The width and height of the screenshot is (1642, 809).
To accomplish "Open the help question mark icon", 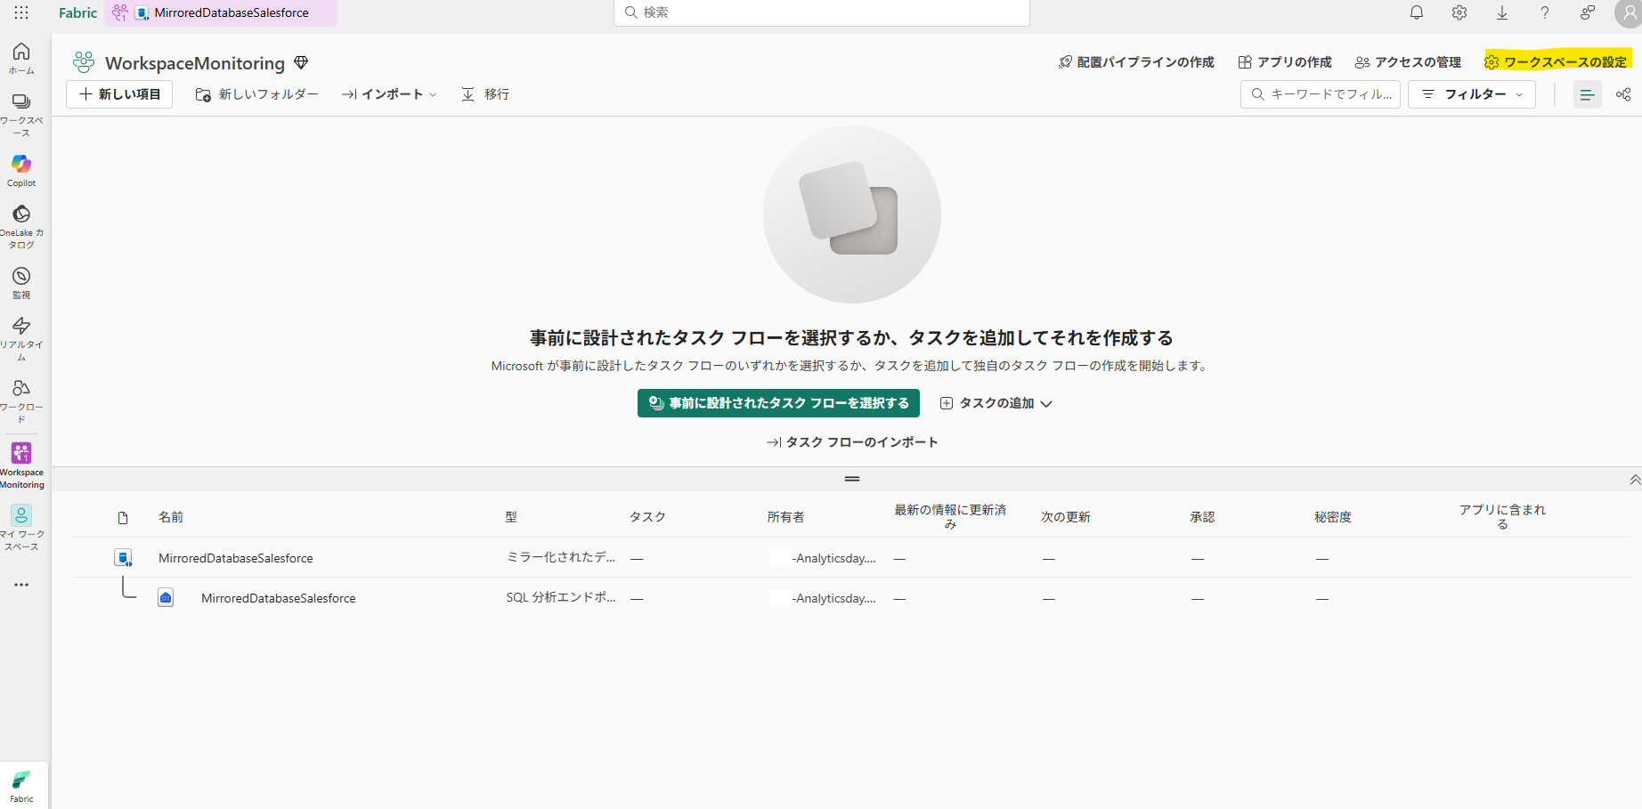I will (x=1545, y=12).
